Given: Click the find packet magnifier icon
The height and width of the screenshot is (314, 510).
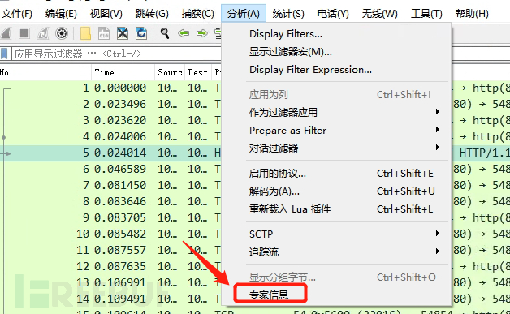Looking at the screenshot, I should click(x=165, y=33).
